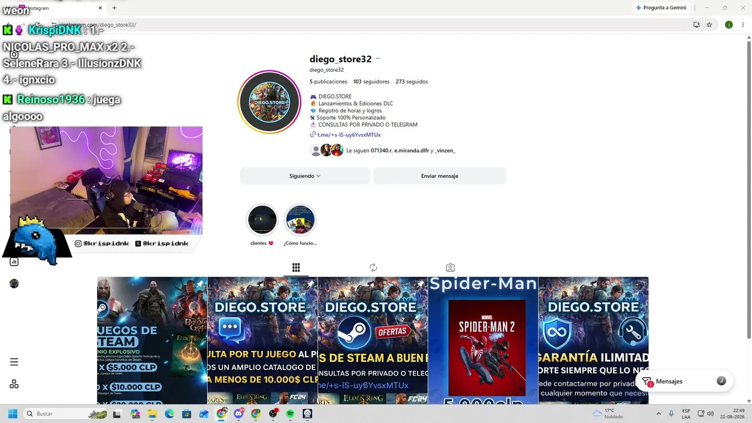The height and width of the screenshot is (423, 752).
Task: Open Task View on the taskbar
Action: pos(117,414)
